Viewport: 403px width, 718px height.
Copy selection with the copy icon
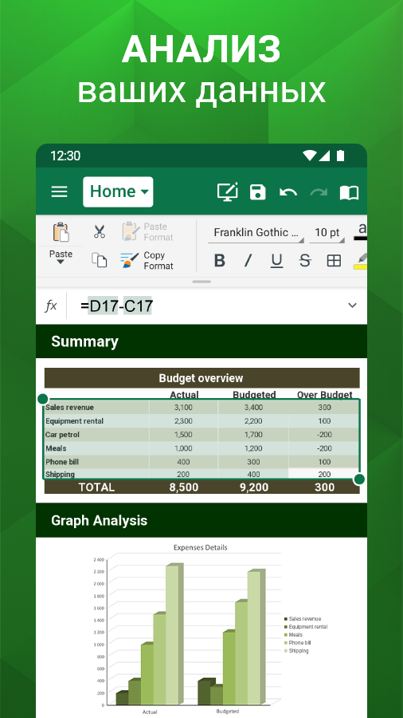(x=99, y=259)
